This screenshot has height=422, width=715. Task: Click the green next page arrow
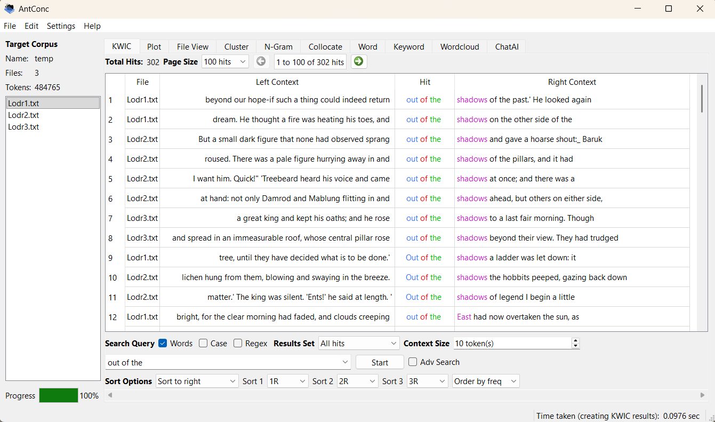[359, 61]
